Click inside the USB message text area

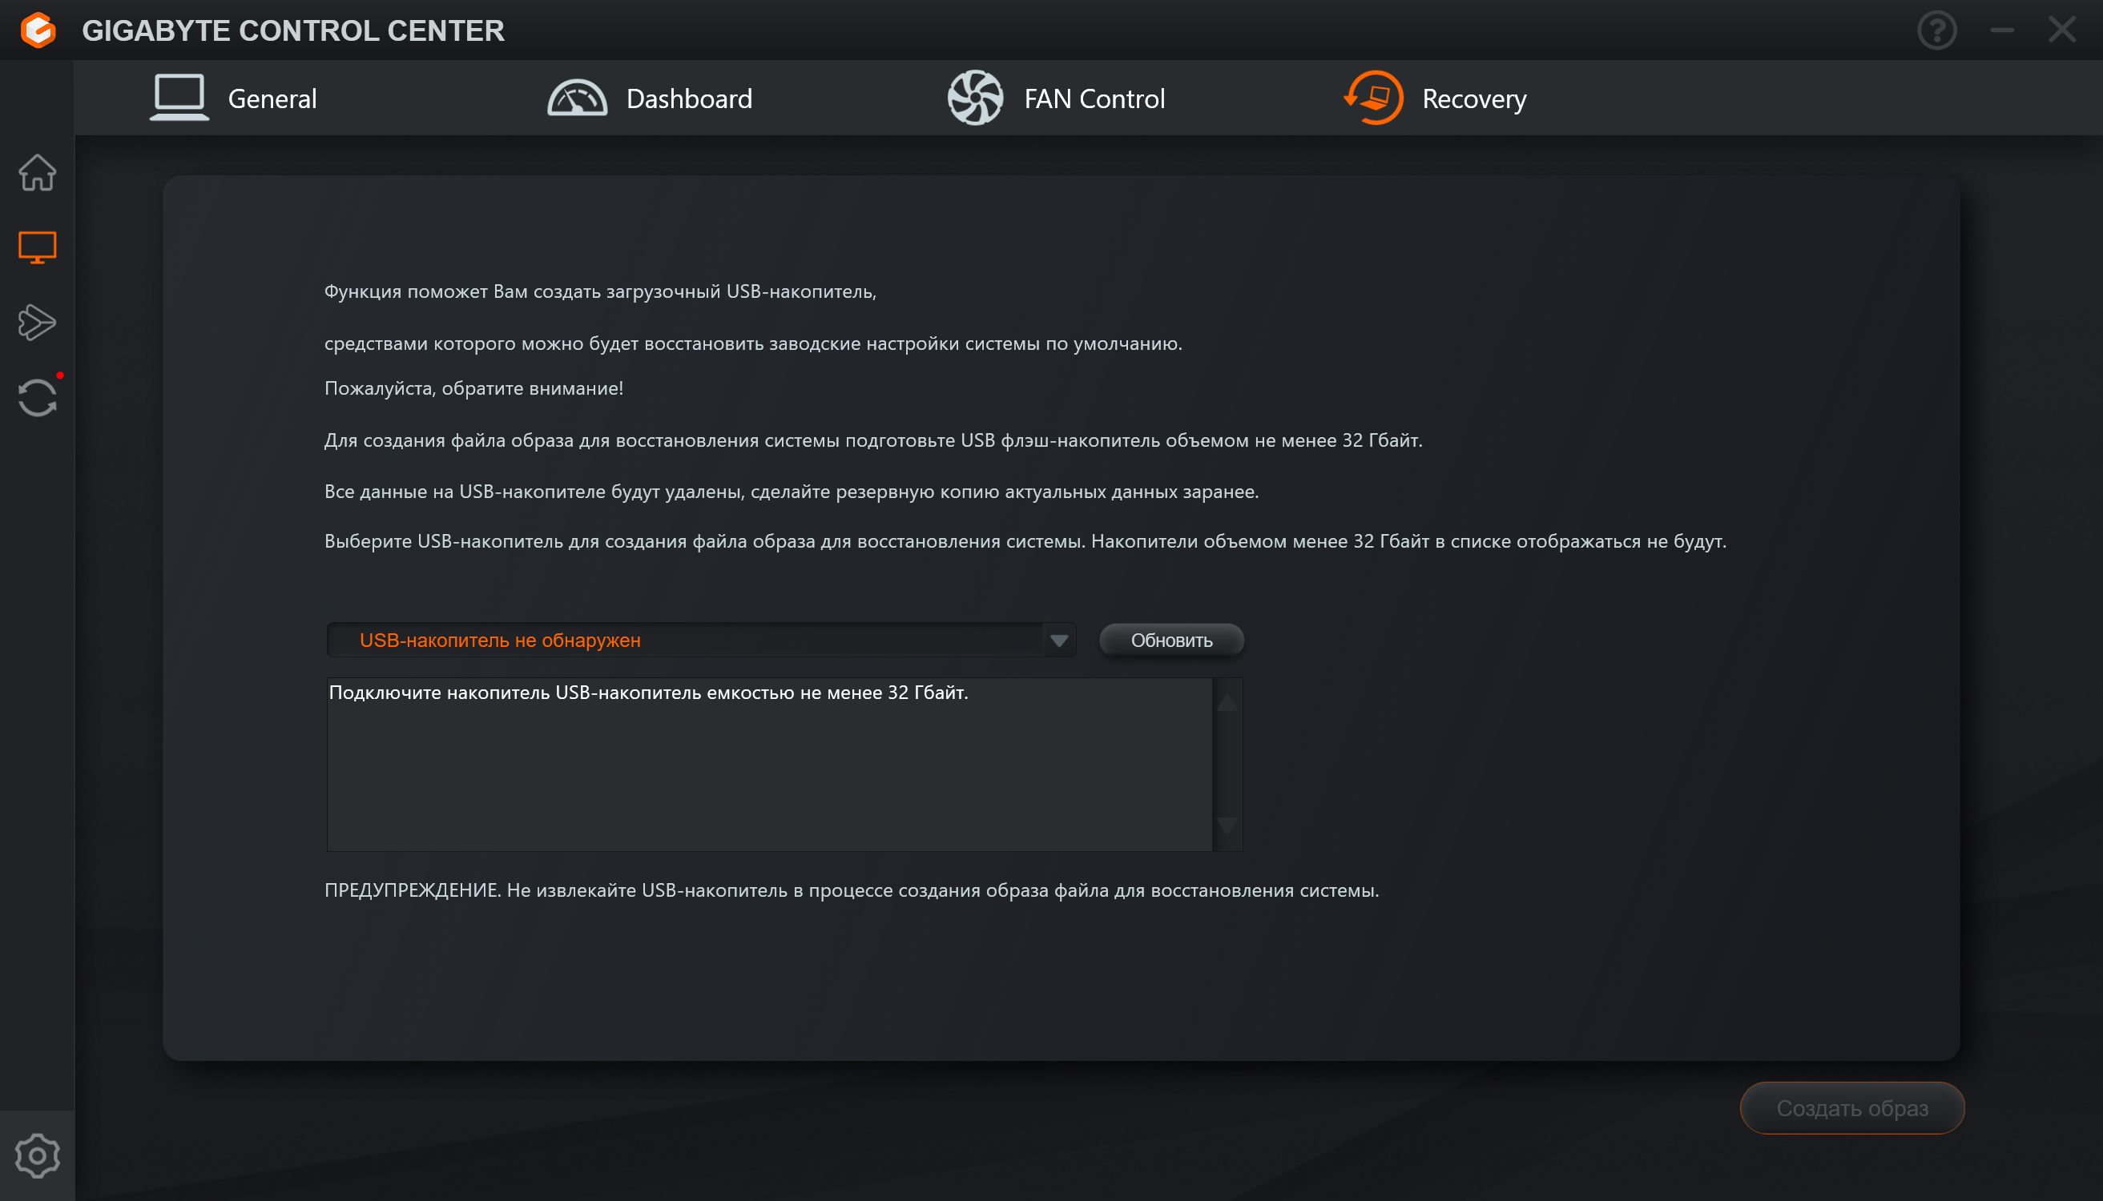click(x=767, y=767)
